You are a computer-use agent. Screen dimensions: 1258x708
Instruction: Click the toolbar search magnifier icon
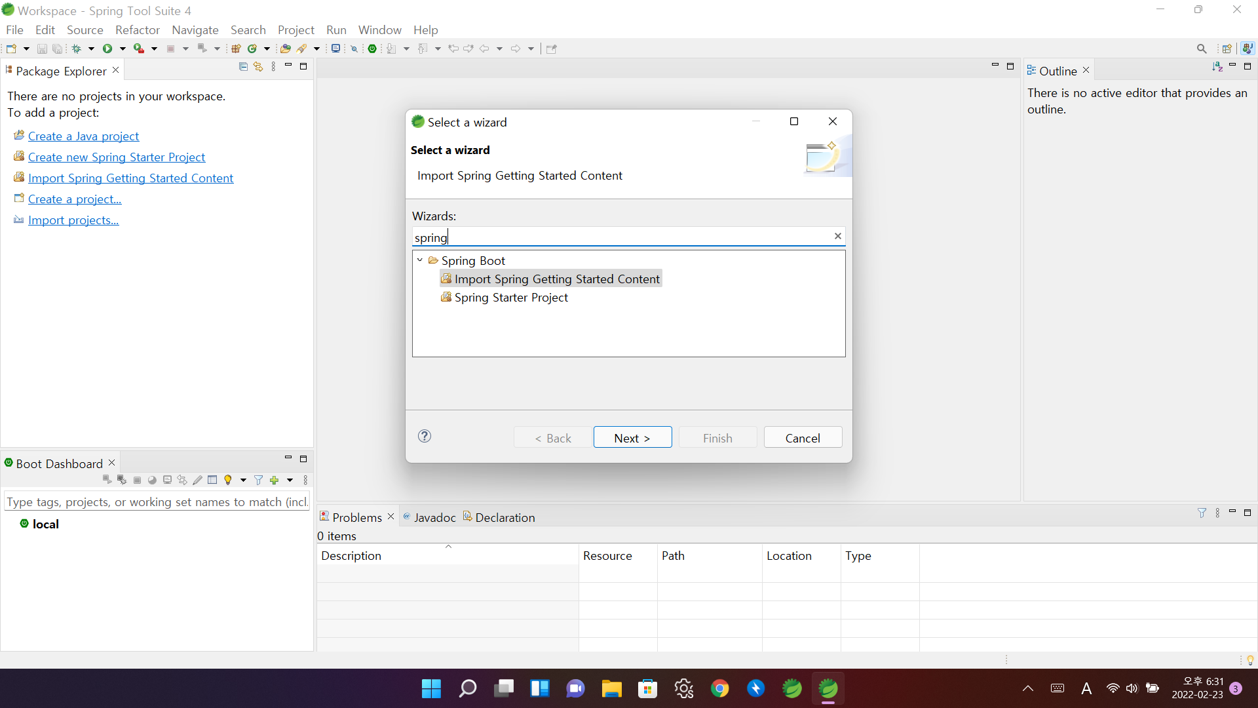tap(1201, 49)
